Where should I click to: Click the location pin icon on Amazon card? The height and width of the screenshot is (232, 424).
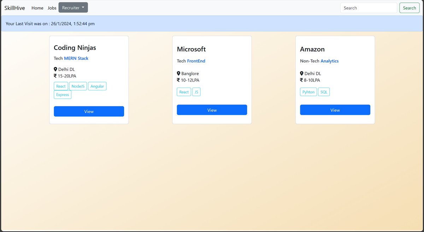tap(302, 73)
